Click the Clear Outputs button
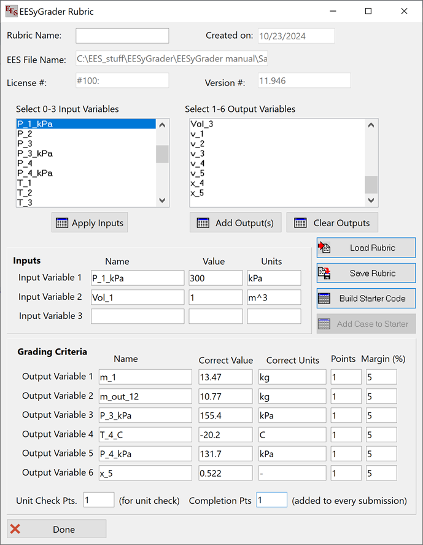The image size is (423, 545). [x=332, y=223]
